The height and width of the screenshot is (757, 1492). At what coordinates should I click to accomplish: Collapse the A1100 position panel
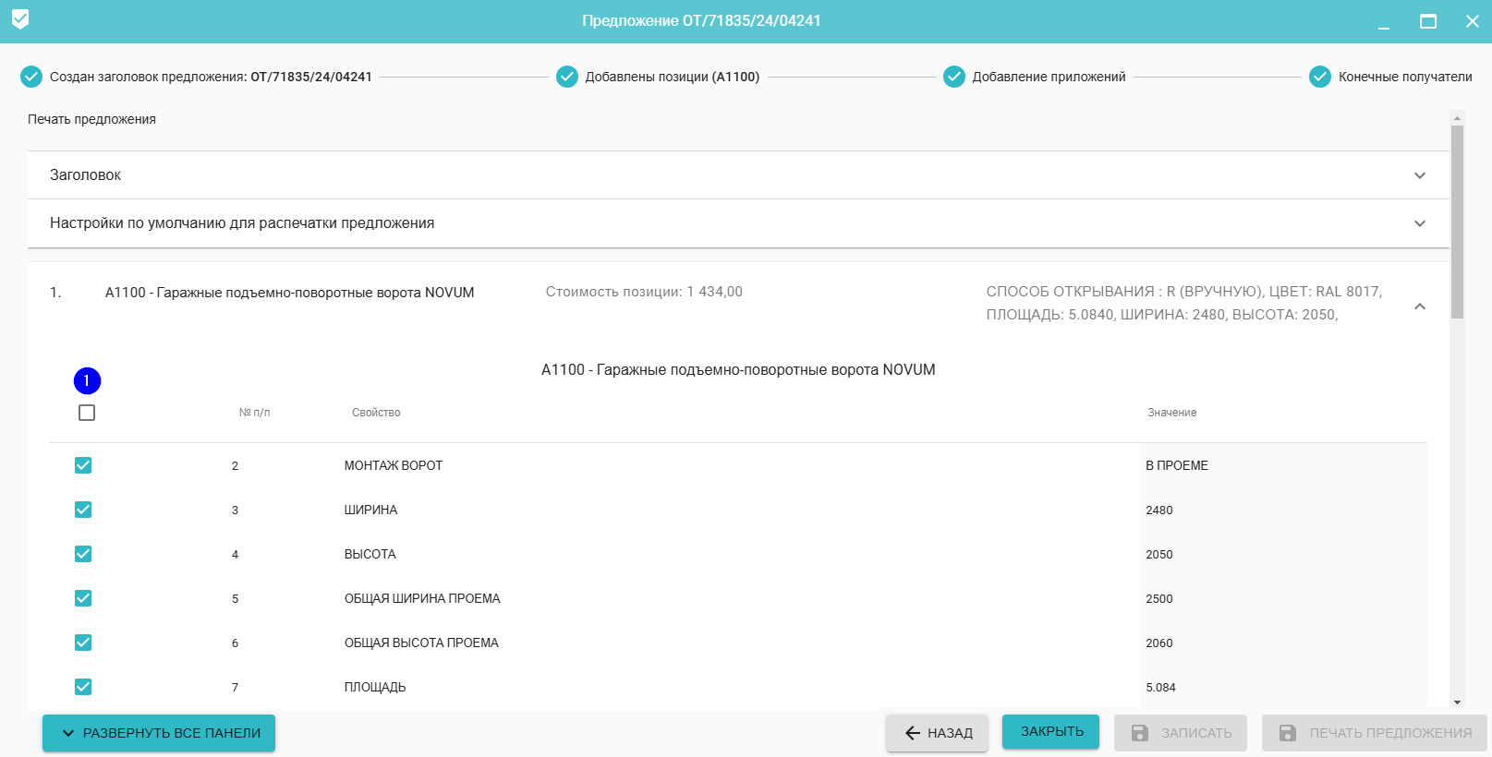click(x=1420, y=306)
